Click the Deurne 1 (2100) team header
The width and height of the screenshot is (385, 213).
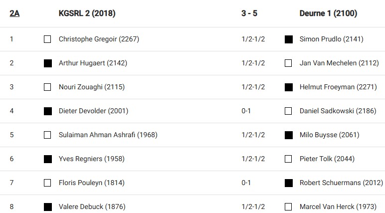(328, 13)
